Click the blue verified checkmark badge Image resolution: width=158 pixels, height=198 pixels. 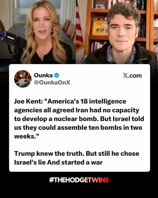click(x=56, y=75)
